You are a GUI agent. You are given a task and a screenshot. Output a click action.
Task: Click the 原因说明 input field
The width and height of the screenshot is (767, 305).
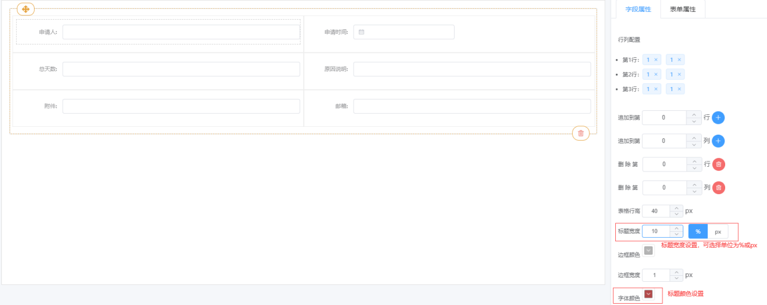472,69
